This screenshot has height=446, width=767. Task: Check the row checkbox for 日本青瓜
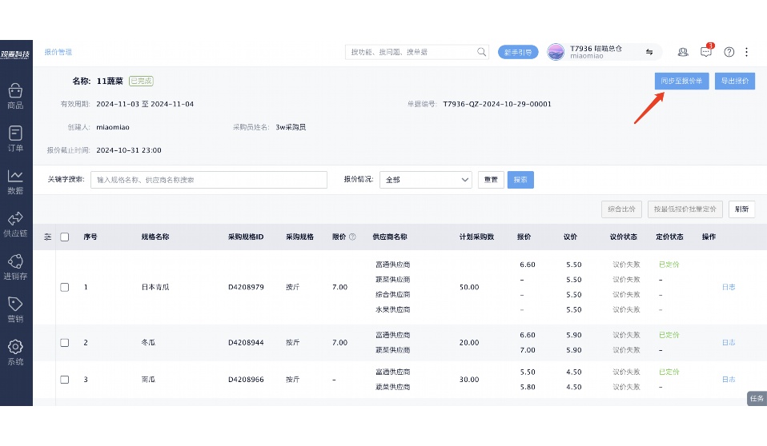(65, 287)
